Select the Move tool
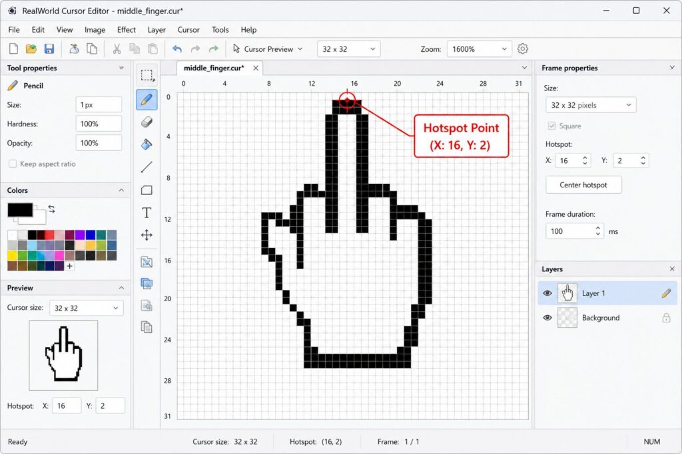This screenshot has width=682, height=454. [x=147, y=235]
